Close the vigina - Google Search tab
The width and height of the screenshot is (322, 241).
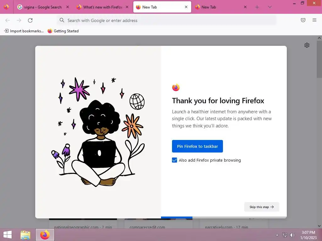coord(68,7)
